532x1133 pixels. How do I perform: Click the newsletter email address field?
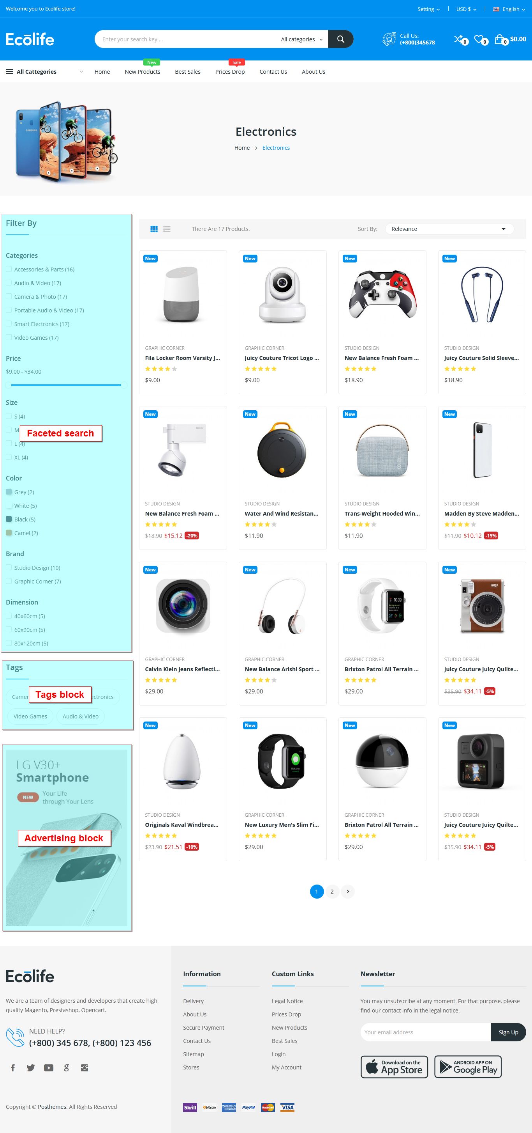[x=426, y=1032]
